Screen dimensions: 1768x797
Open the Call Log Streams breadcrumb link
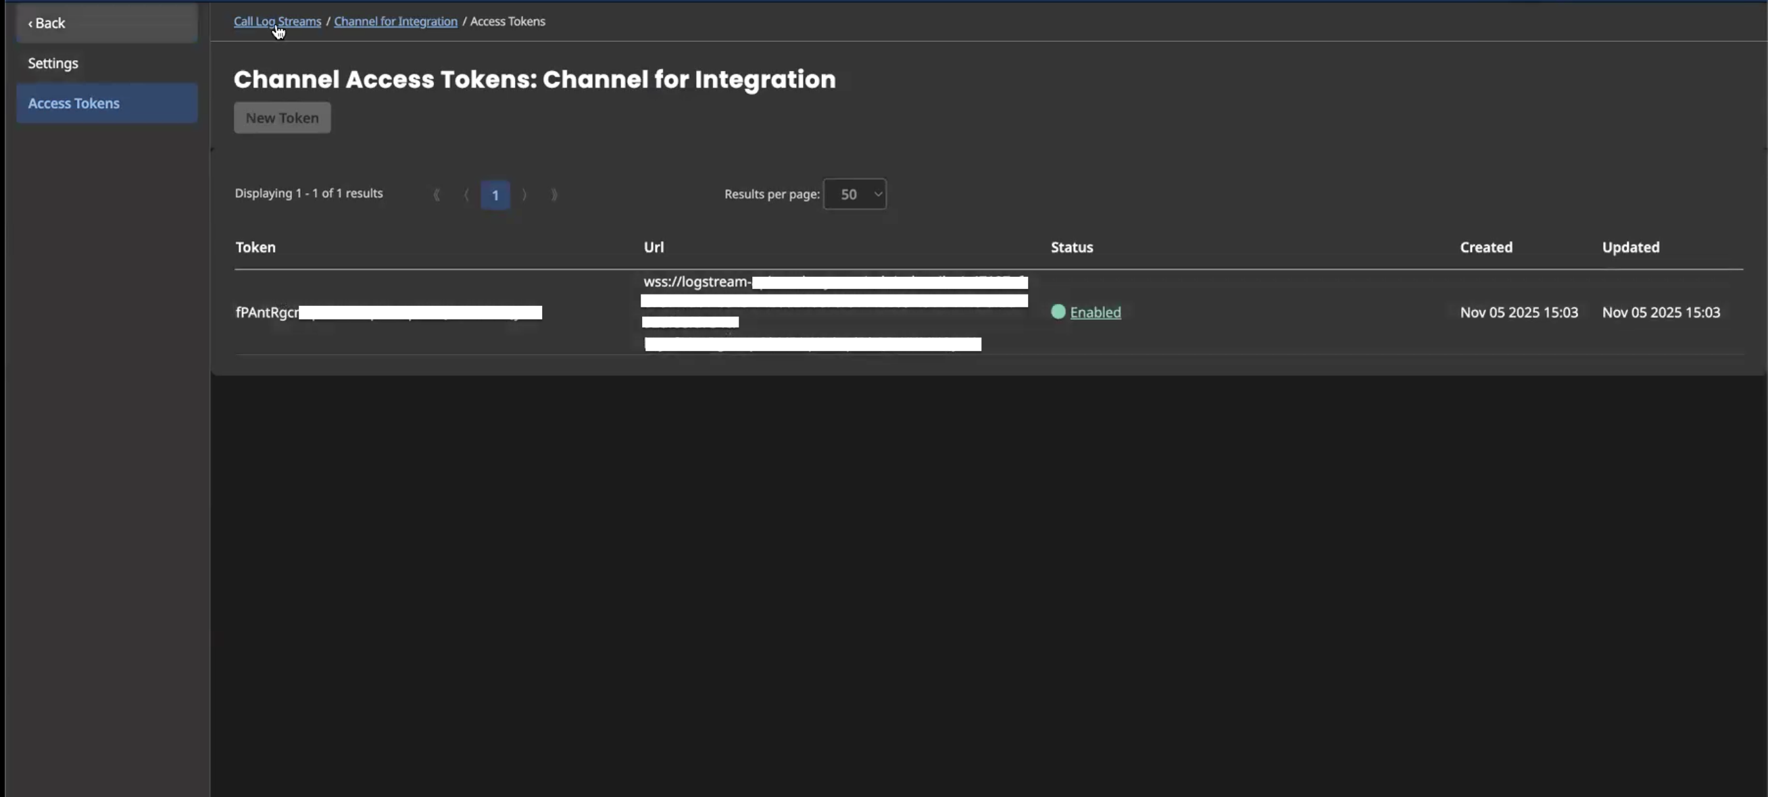276,21
